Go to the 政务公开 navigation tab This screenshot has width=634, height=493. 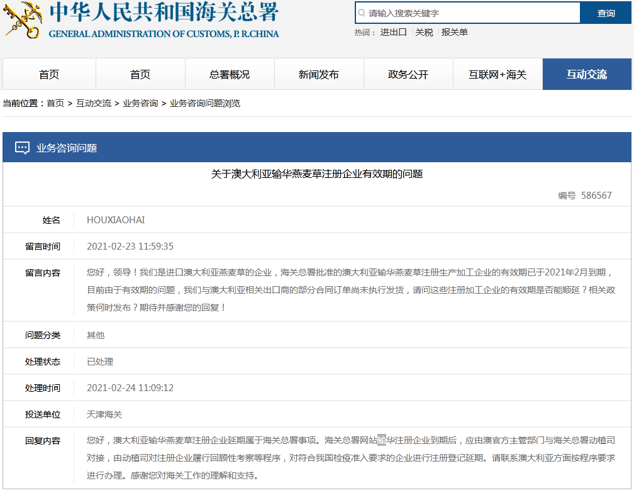(408, 74)
